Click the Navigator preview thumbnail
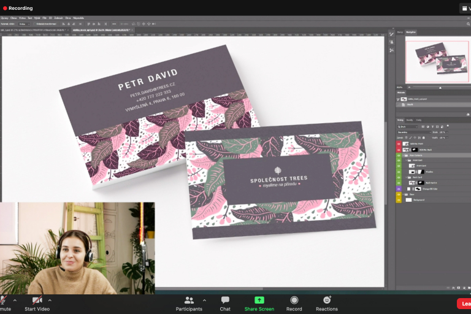This screenshot has height=314, width=471. (437, 61)
